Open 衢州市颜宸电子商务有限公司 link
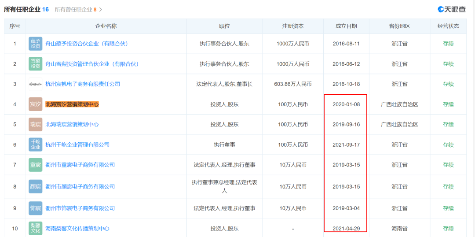475x237 pixels. [x=80, y=187]
